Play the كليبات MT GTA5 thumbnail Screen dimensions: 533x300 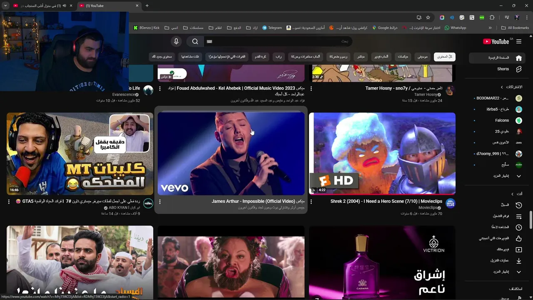(x=80, y=153)
